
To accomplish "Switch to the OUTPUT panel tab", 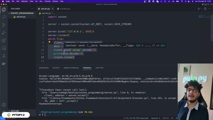I will pos(56,68).
